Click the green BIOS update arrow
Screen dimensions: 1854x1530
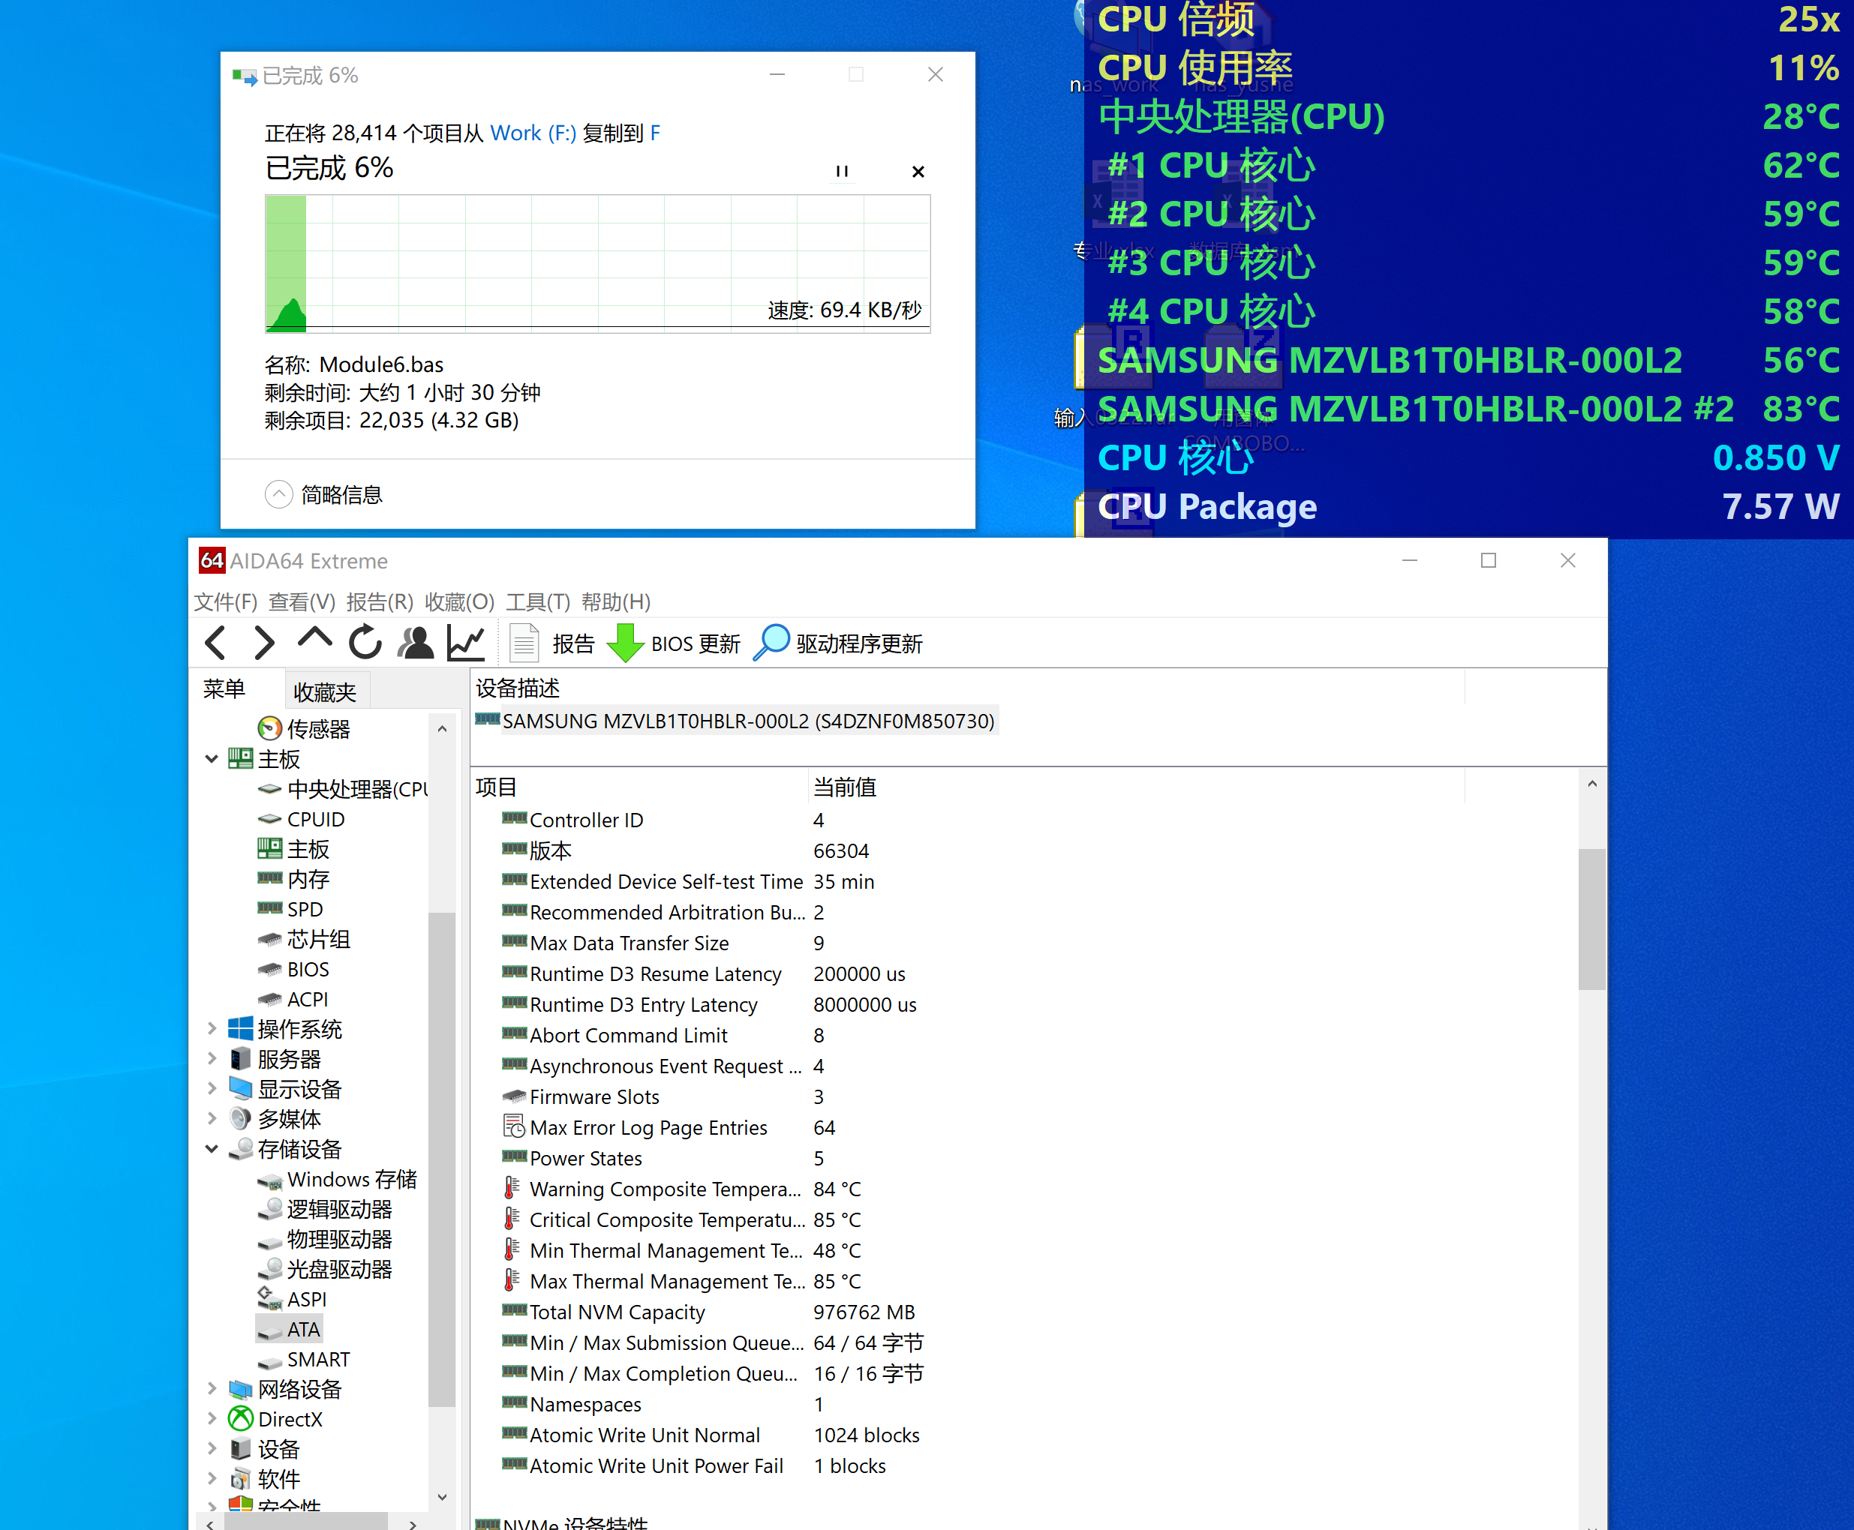[626, 643]
